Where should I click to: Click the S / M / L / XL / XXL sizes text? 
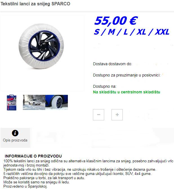[x=131, y=32]
